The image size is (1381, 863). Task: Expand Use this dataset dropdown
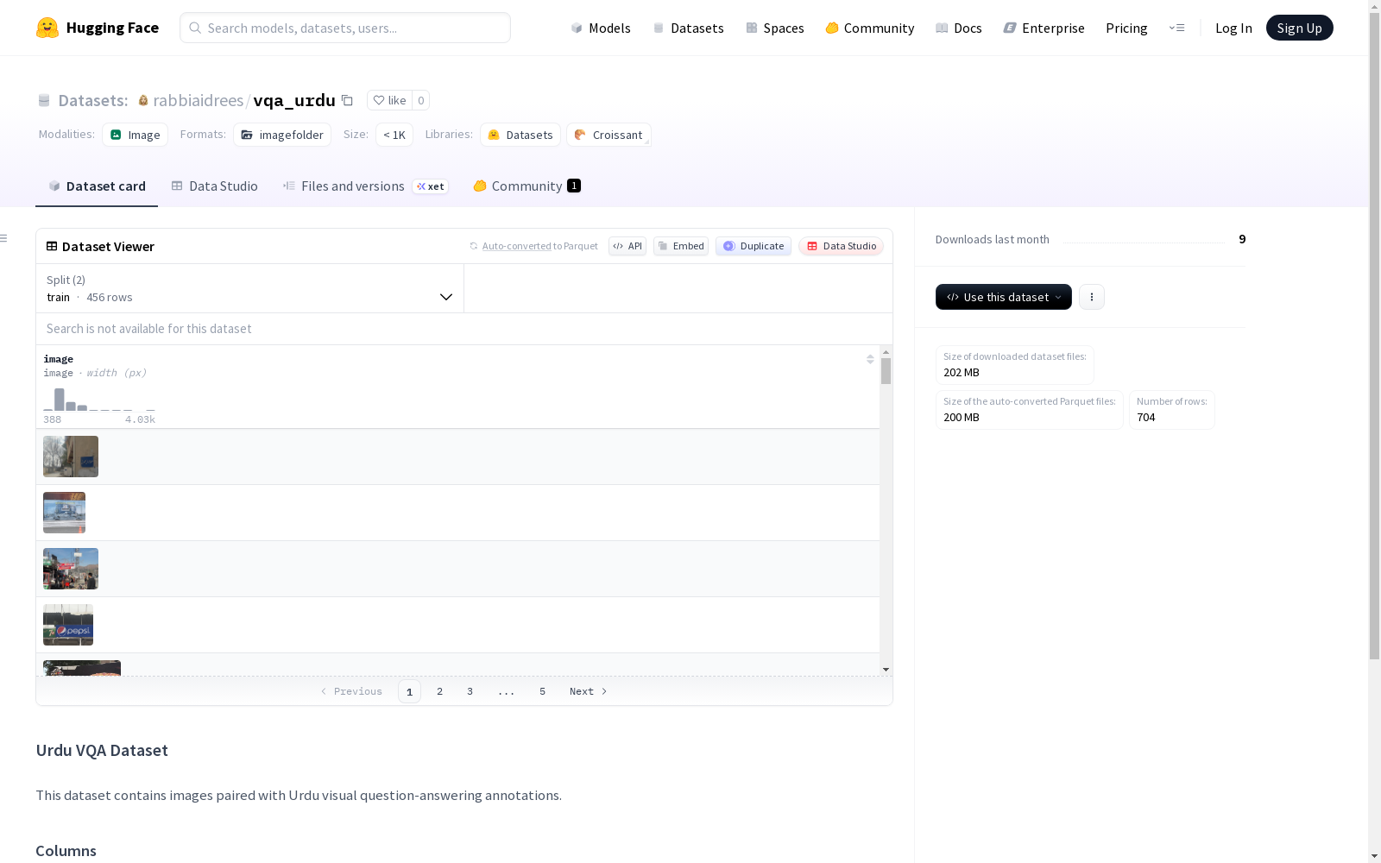click(1004, 297)
